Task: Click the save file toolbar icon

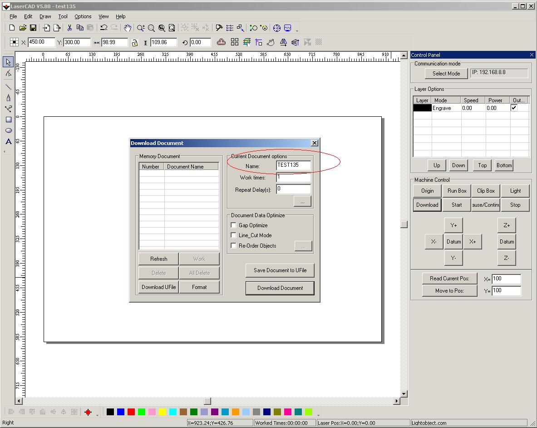Action: [x=33, y=28]
